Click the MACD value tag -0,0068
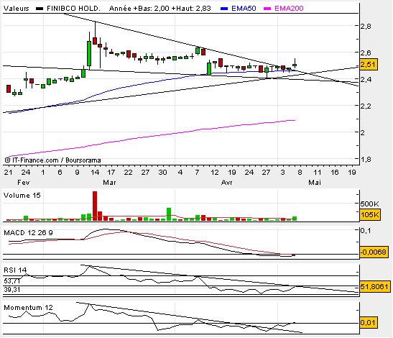The width and height of the screenshot is (393, 338). pyautogui.click(x=374, y=252)
